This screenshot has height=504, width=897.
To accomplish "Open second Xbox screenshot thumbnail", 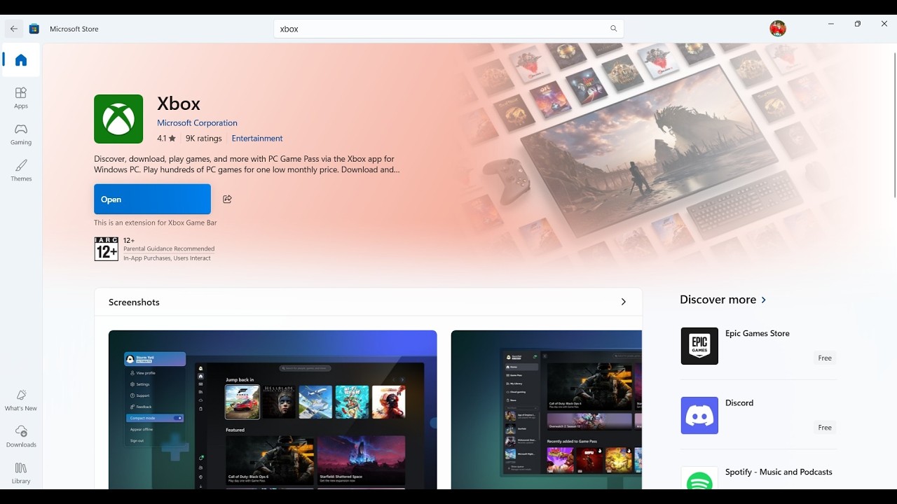I will 547,409.
